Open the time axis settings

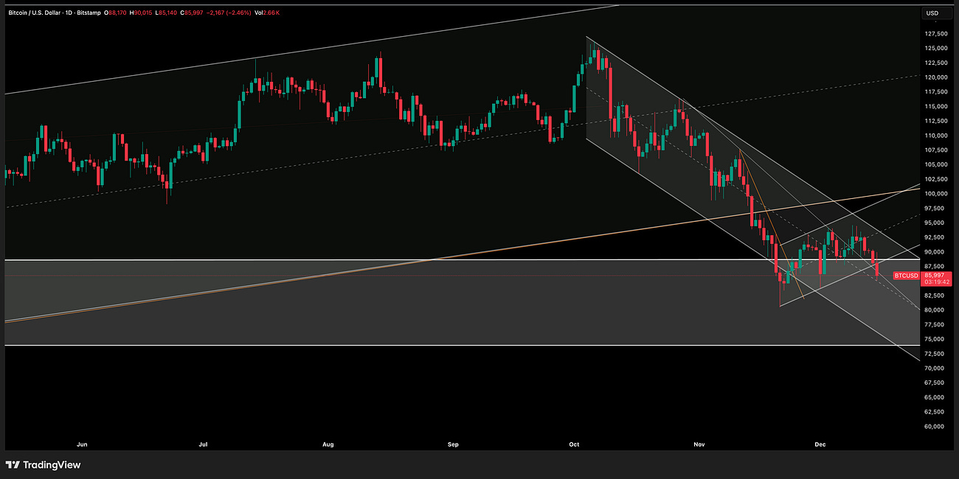[479, 444]
